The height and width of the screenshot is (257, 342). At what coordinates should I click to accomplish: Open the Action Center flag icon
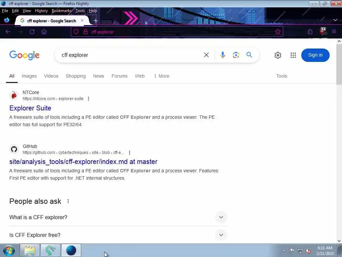[292, 250]
